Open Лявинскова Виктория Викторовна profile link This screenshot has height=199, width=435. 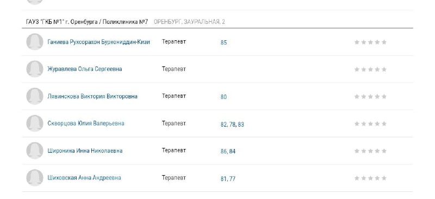tap(92, 96)
